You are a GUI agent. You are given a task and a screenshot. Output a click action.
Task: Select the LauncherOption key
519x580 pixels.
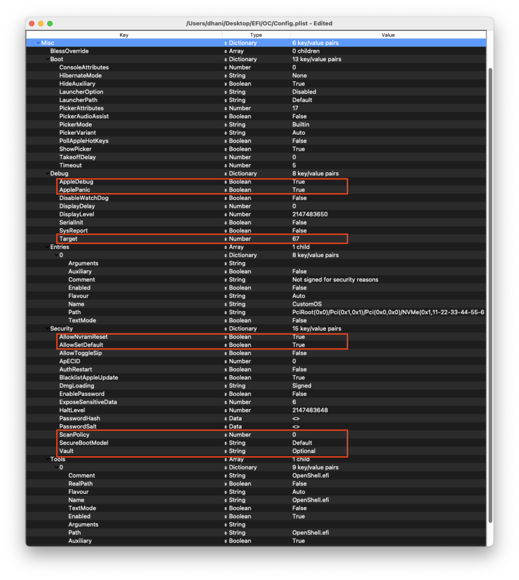tap(82, 92)
